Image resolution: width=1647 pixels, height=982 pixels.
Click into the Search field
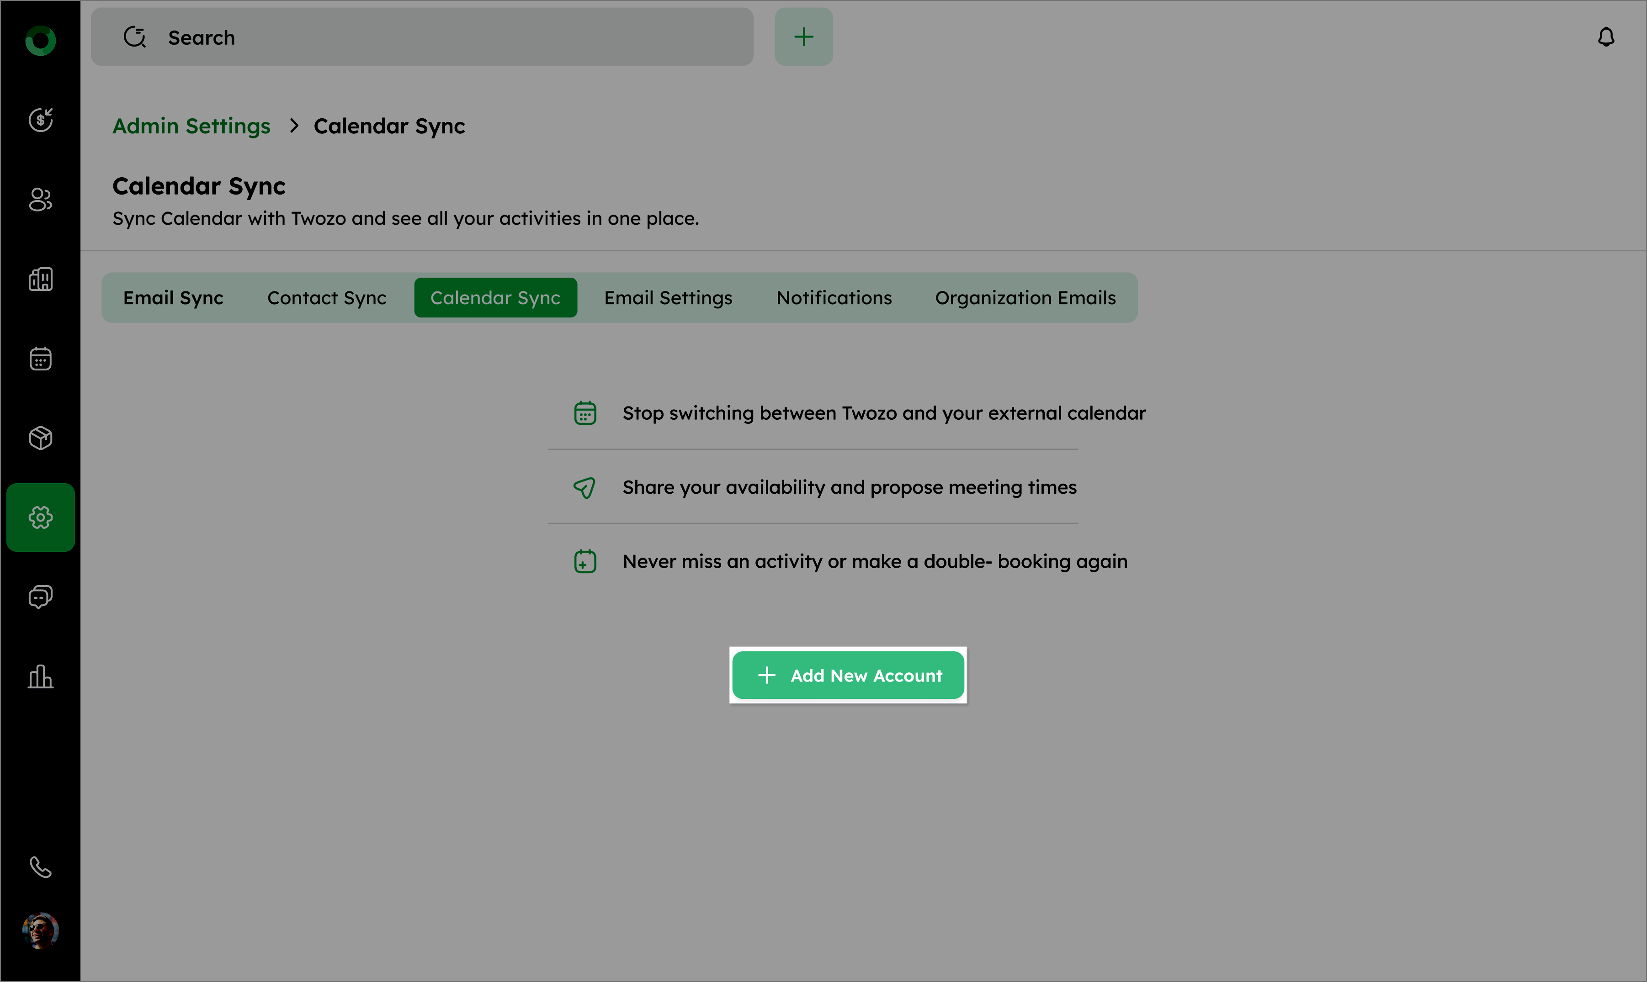[437, 37]
